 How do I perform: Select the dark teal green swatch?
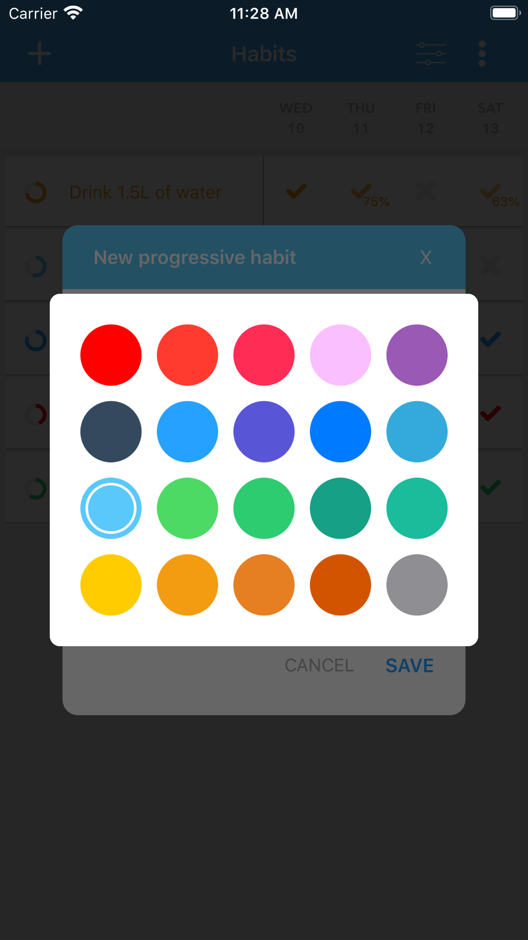pyautogui.click(x=341, y=508)
